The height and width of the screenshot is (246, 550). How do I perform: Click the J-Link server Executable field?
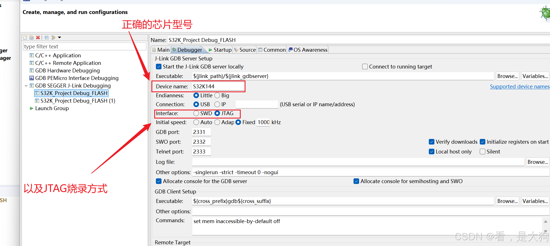(343, 76)
